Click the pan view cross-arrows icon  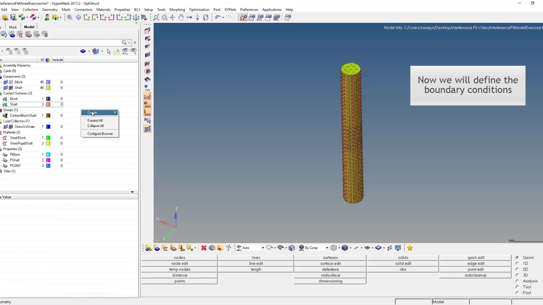[x=172, y=17]
